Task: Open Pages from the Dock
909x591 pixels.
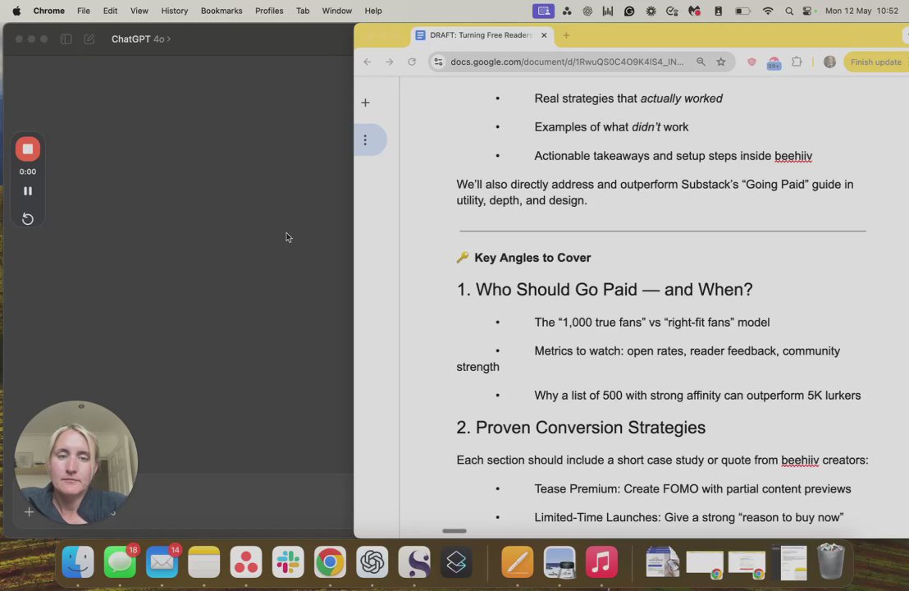Action: point(517,562)
